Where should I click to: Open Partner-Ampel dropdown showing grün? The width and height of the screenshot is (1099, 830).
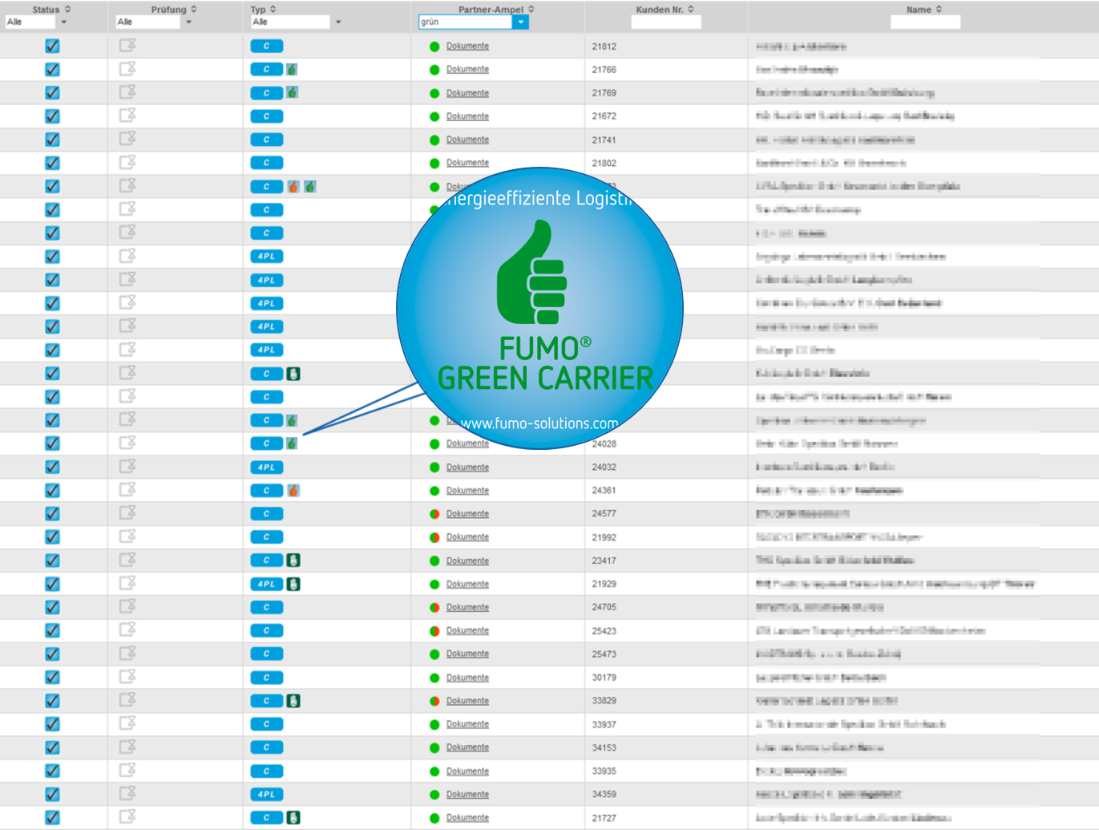[520, 22]
